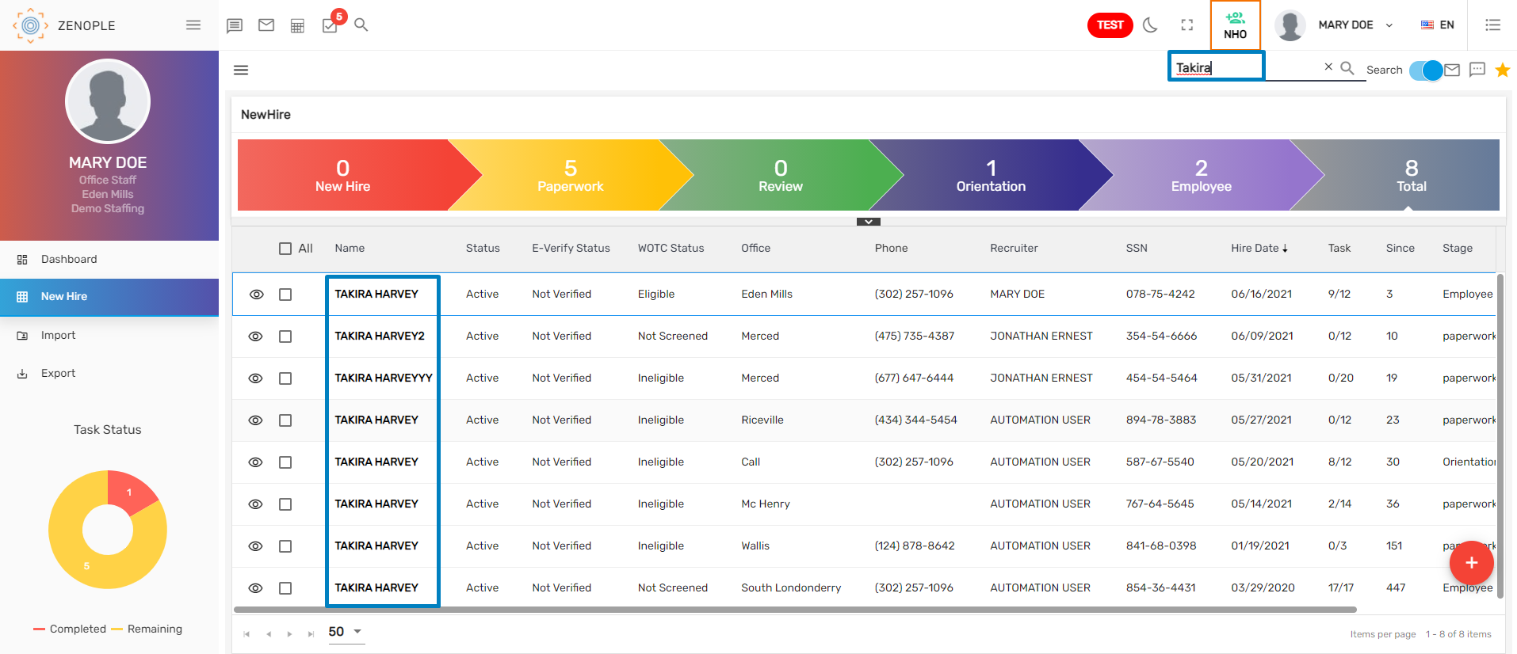The width and height of the screenshot is (1517, 654).
Task: Open the right-side list panel icon
Action: click(1492, 25)
